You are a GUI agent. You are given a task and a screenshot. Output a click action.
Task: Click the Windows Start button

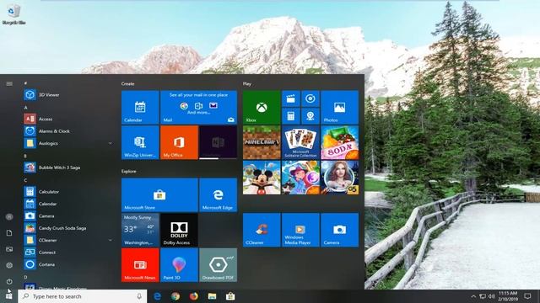click(9, 296)
